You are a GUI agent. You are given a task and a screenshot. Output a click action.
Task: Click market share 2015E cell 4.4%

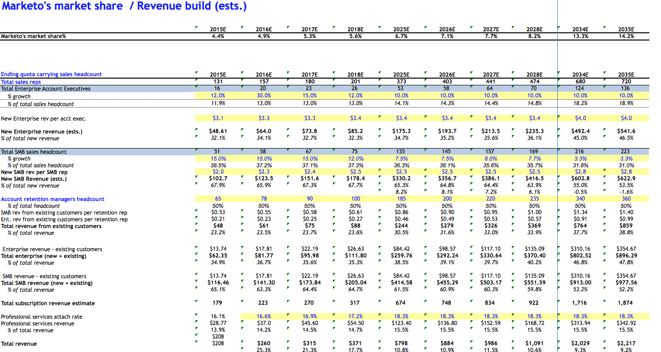pyautogui.click(x=218, y=36)
